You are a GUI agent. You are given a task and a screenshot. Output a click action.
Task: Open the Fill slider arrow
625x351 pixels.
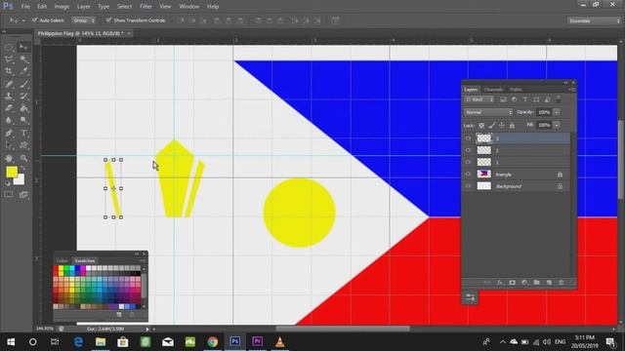pos(557,126)
